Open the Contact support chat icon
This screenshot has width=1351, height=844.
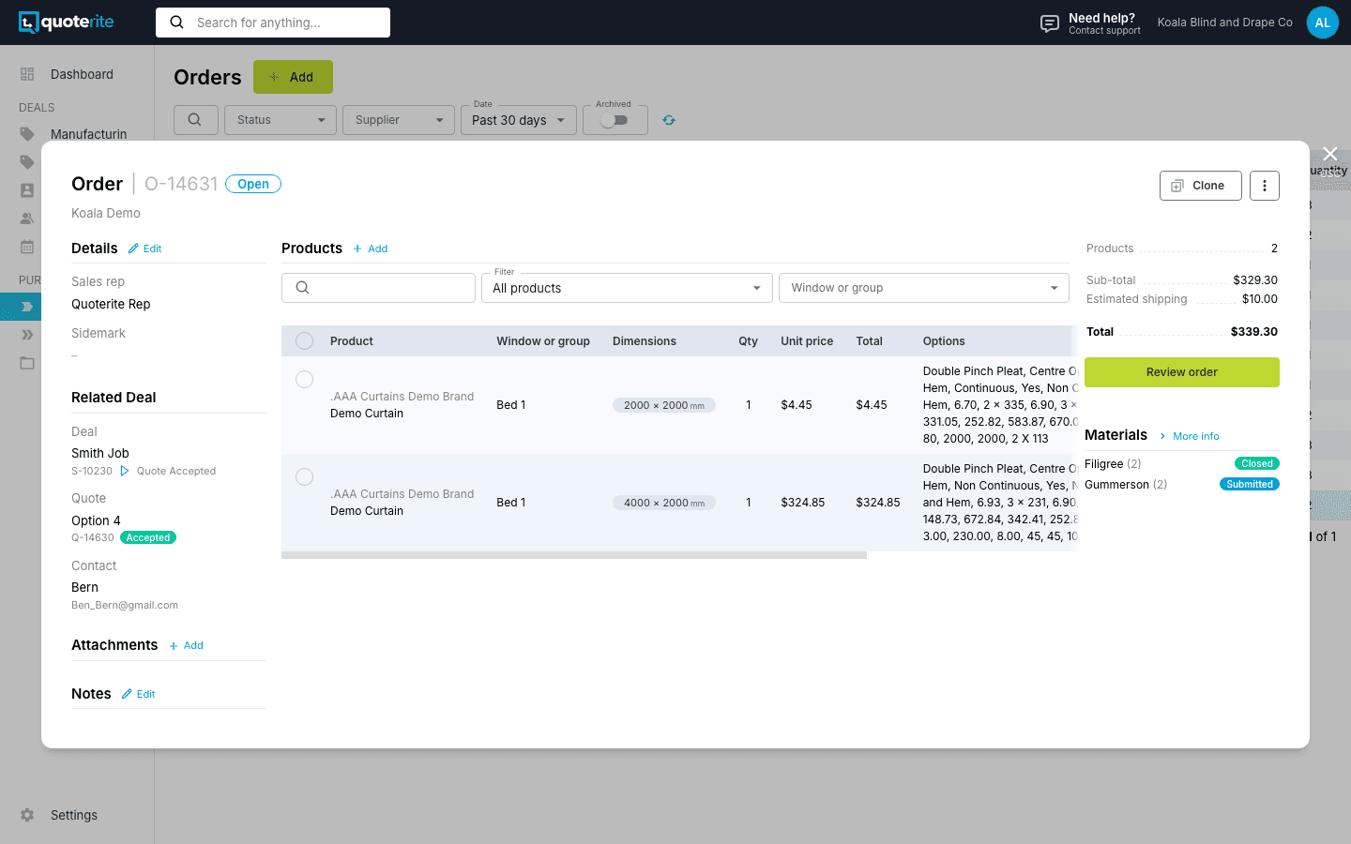tap(1050, 23)
